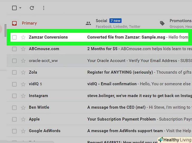Screen dimensions: 192x143
Task: Switch to the Primary tab
Action: (29, 23)
